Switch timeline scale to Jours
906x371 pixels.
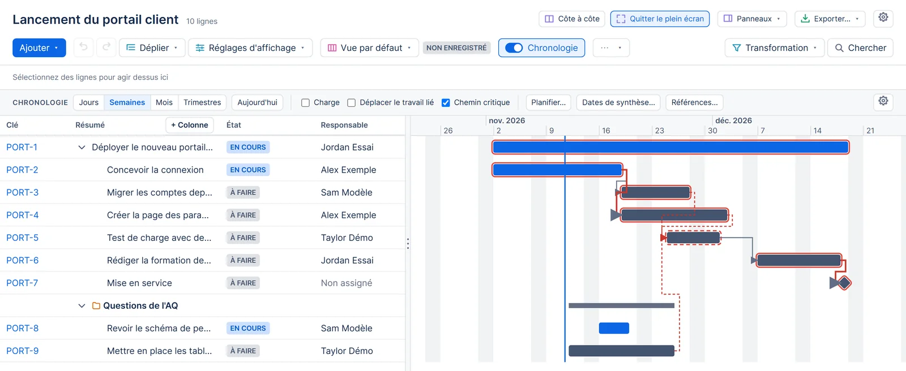[x=89, y=102]
